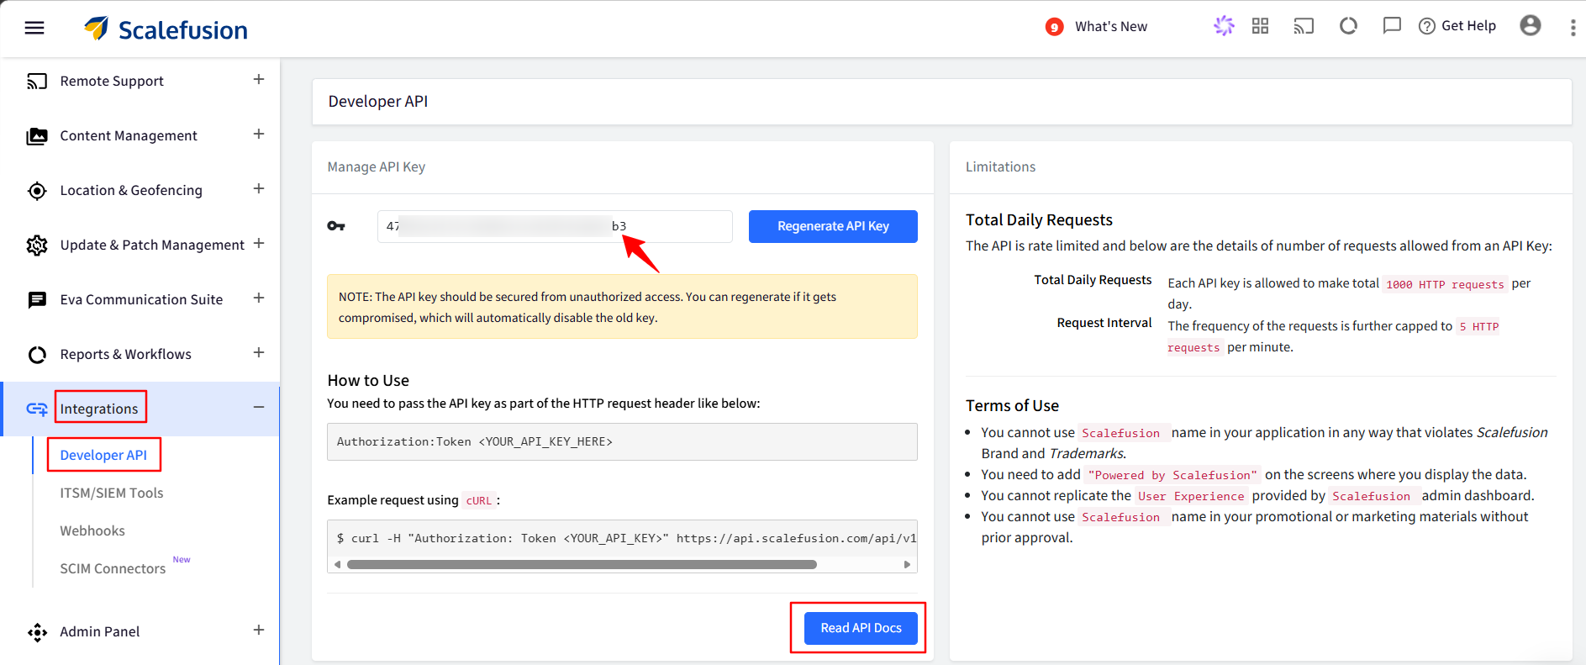
Task: Click the key icon beside API key
Action: coord(336,226)
